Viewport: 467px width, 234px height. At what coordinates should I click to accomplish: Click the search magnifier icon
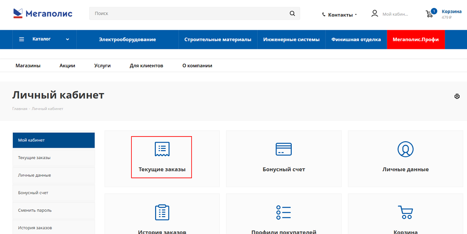pyautogui.click(x=292, y=13)
